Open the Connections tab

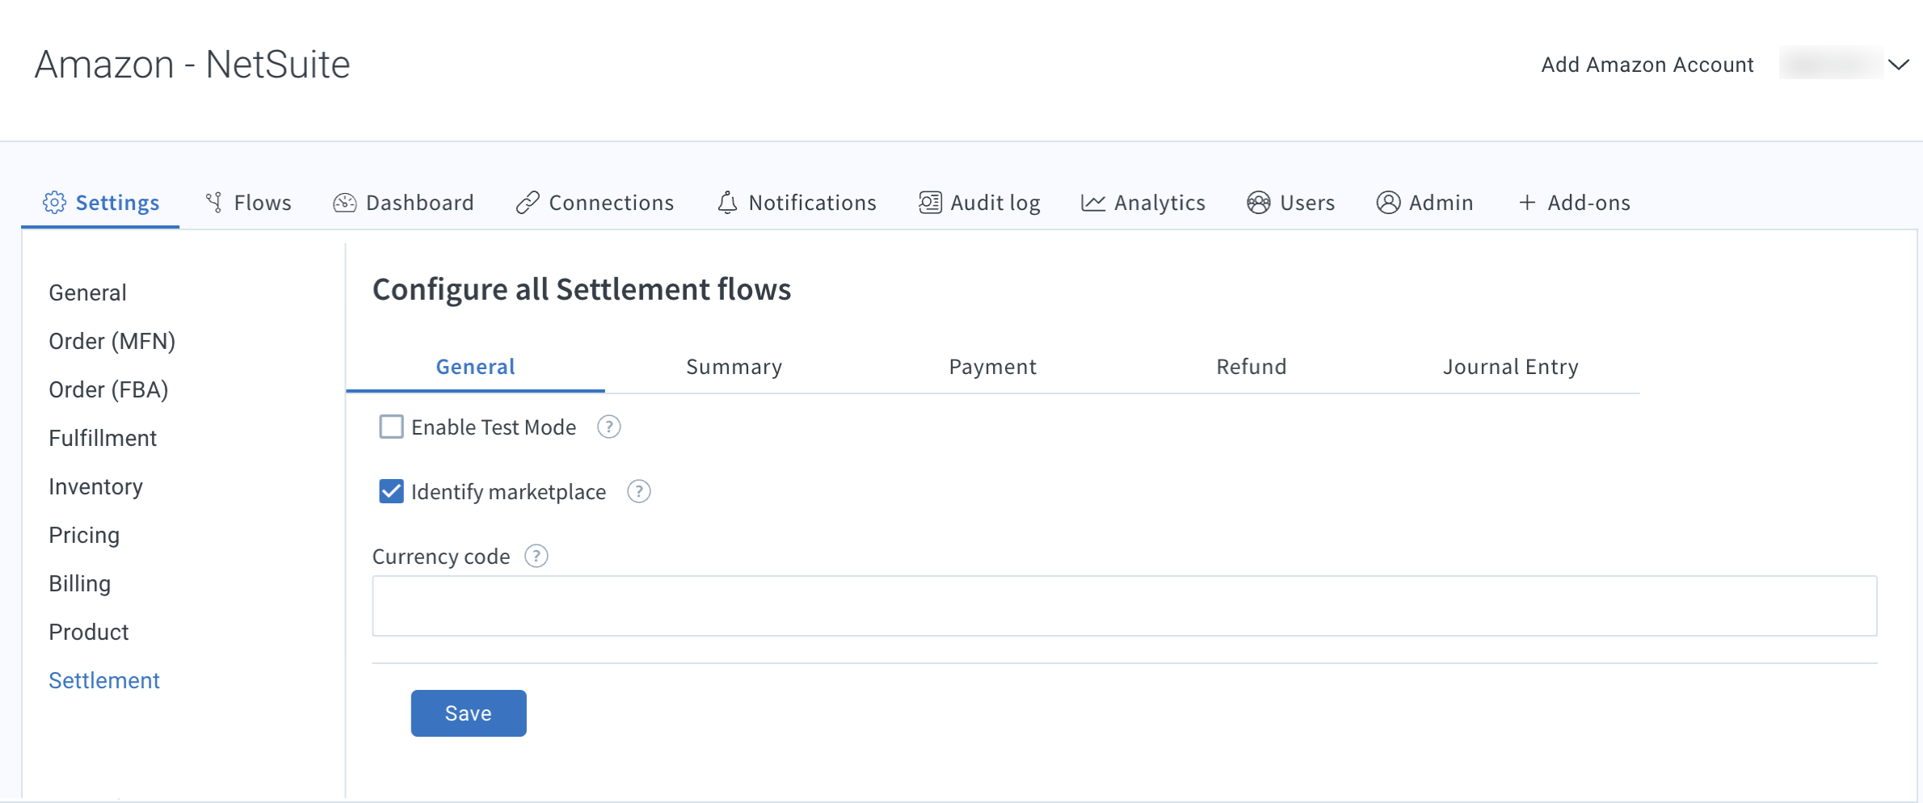[595, 203]
